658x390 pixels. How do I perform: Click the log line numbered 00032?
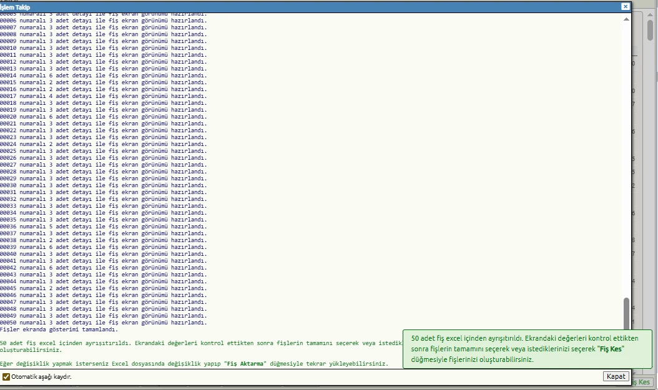click(103, 199)
